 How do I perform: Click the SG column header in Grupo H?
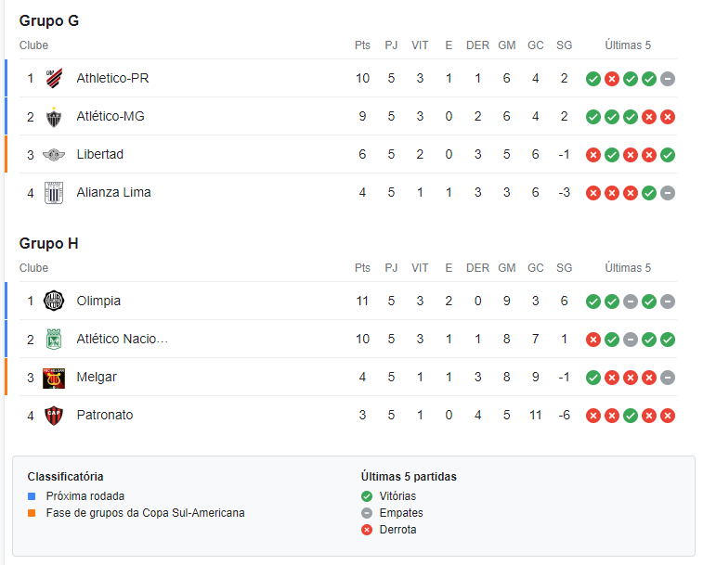564,268
